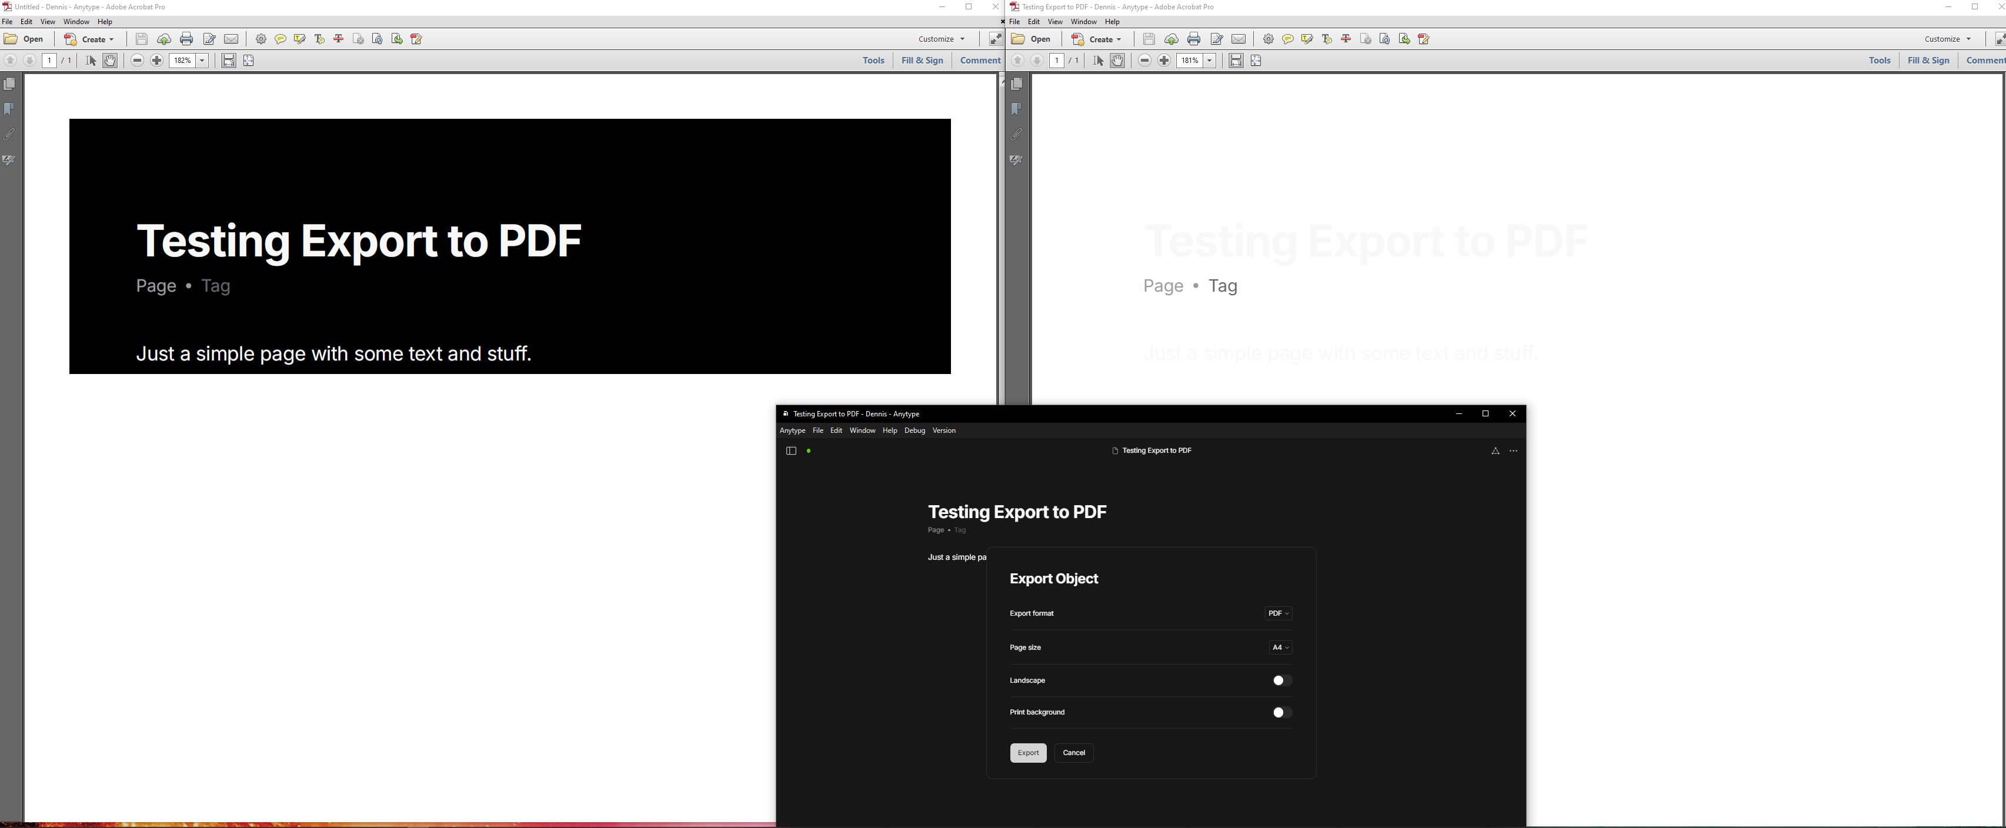Viewport: 2006px width, 828px height.
Task: Click email envelope icon in left Acrobat window
Action: click(231, 39)
